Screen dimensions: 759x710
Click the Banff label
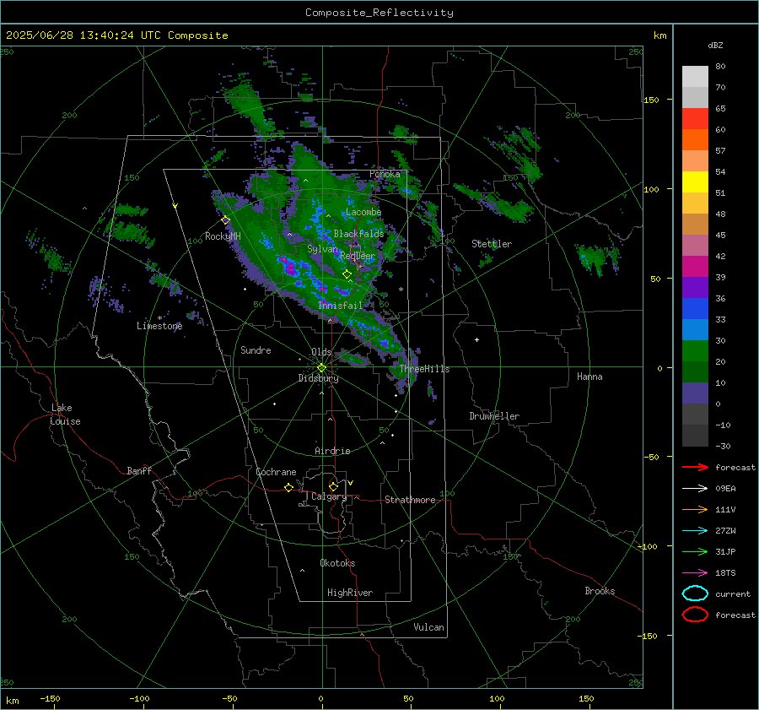click(x=139, y=471)
